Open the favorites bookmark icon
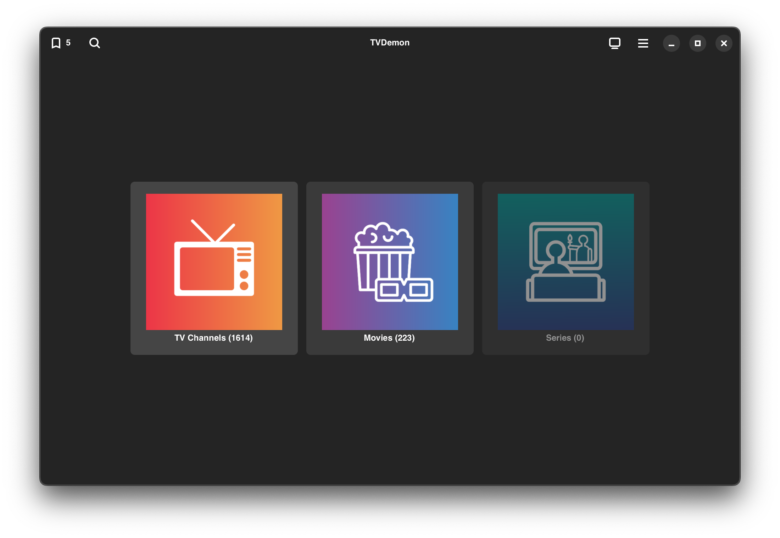The image size is (780, 538). coord(56,43)
